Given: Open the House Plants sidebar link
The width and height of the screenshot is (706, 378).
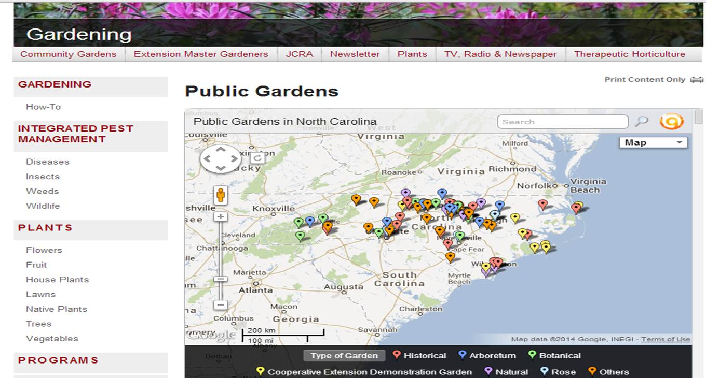Looking at the screenshot, I should pyautogui.click(x=58, y=280).
